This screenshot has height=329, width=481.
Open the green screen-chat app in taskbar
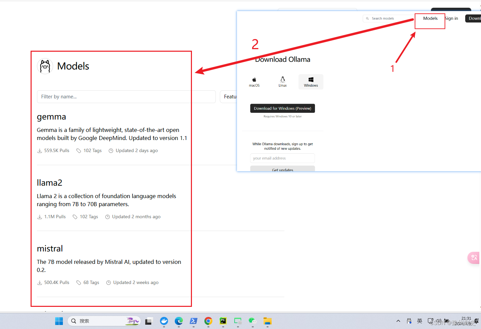[x=238, y=321]
